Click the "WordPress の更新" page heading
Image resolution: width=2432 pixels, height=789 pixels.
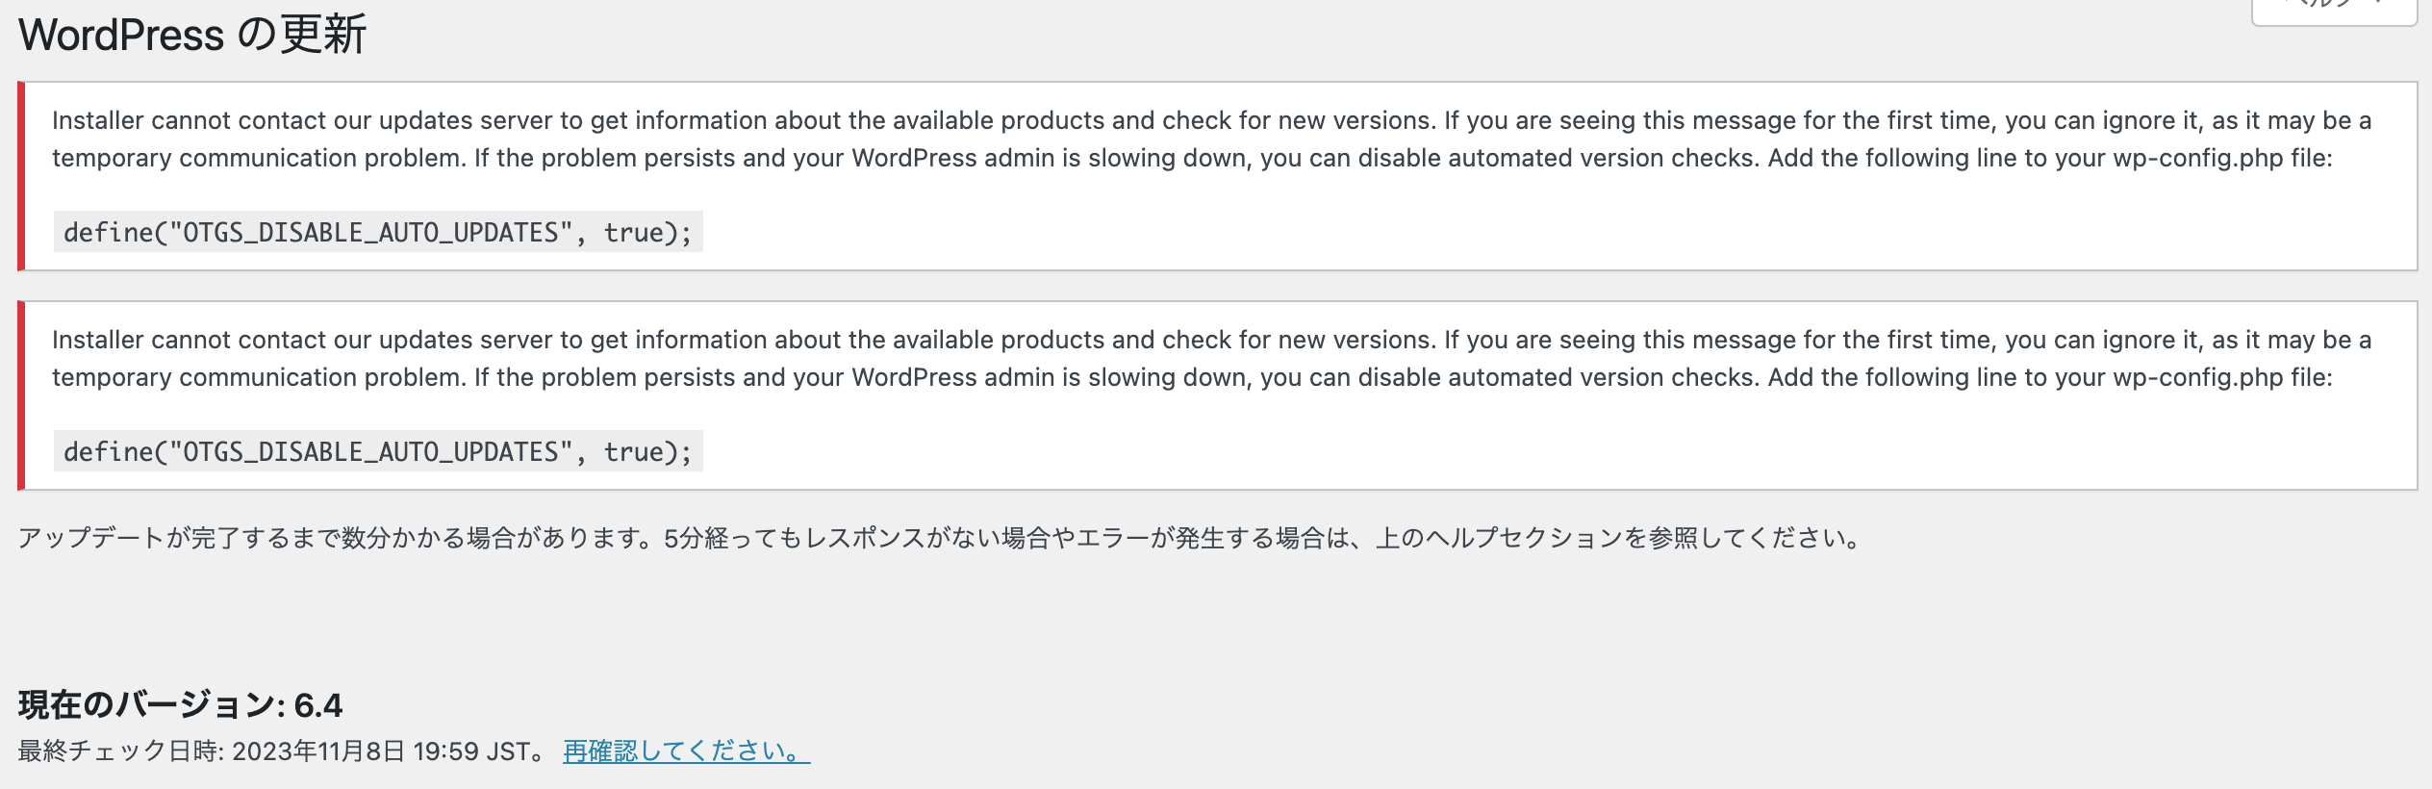(x=192, y=35)
